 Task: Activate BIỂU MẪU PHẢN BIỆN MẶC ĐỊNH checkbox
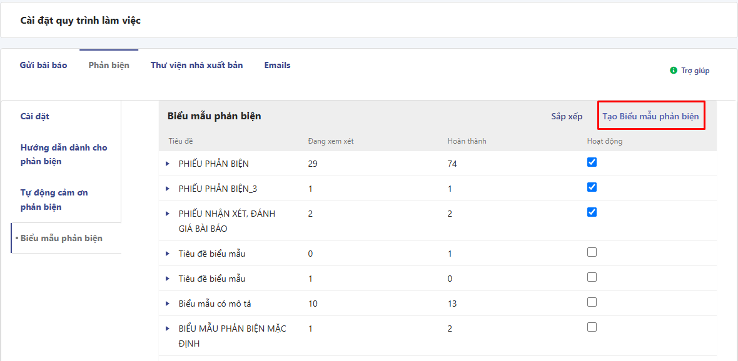(592, 327)
